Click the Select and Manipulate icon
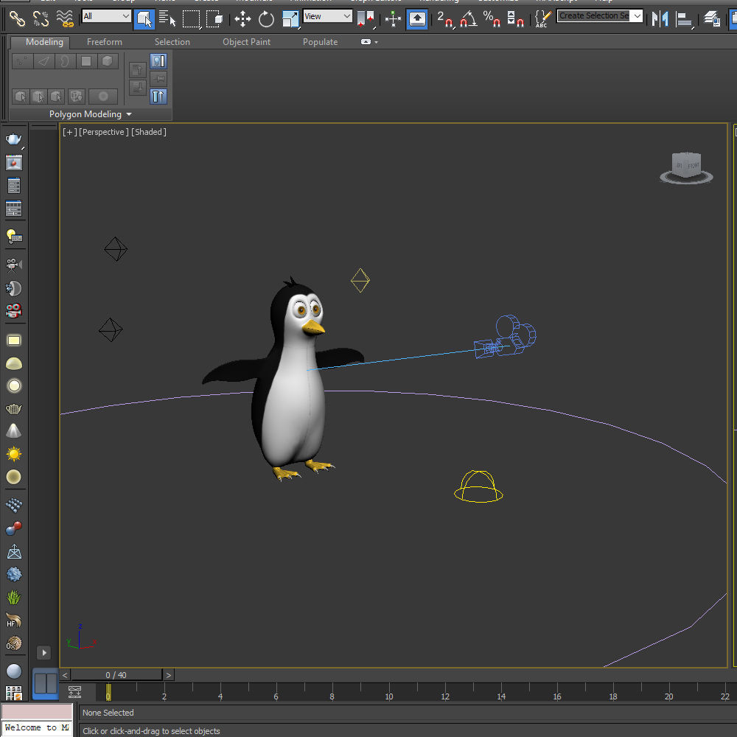Screen dimensions: 737x737 pos(393,19)
